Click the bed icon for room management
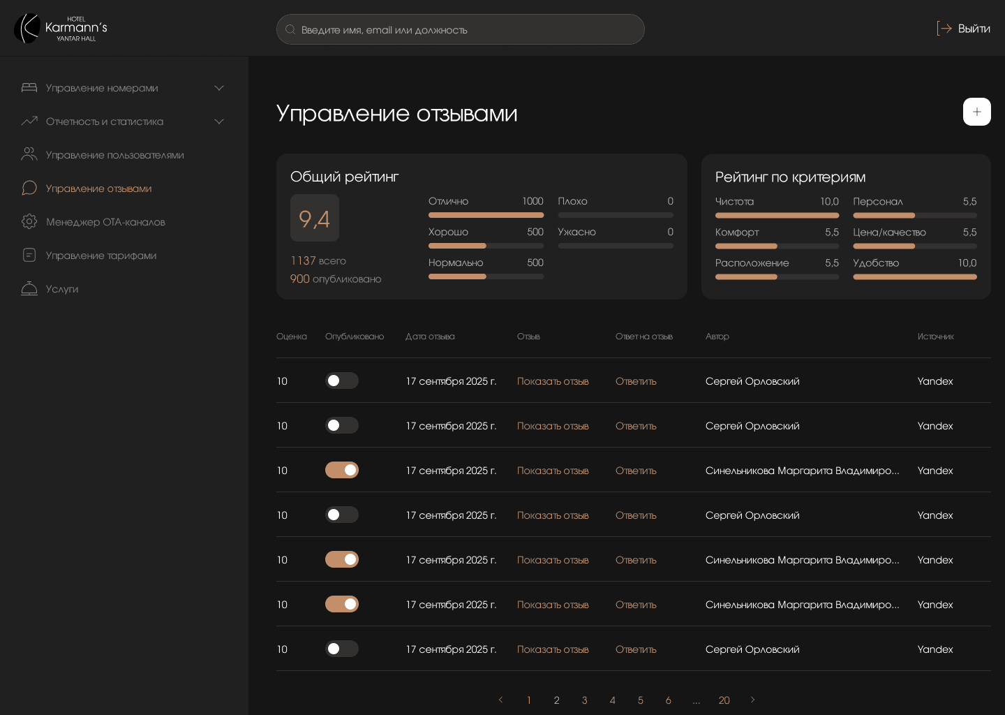 pyautogui.click(x=29, y=88)
